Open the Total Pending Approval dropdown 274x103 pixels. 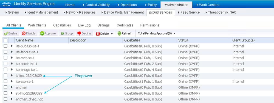157,33
